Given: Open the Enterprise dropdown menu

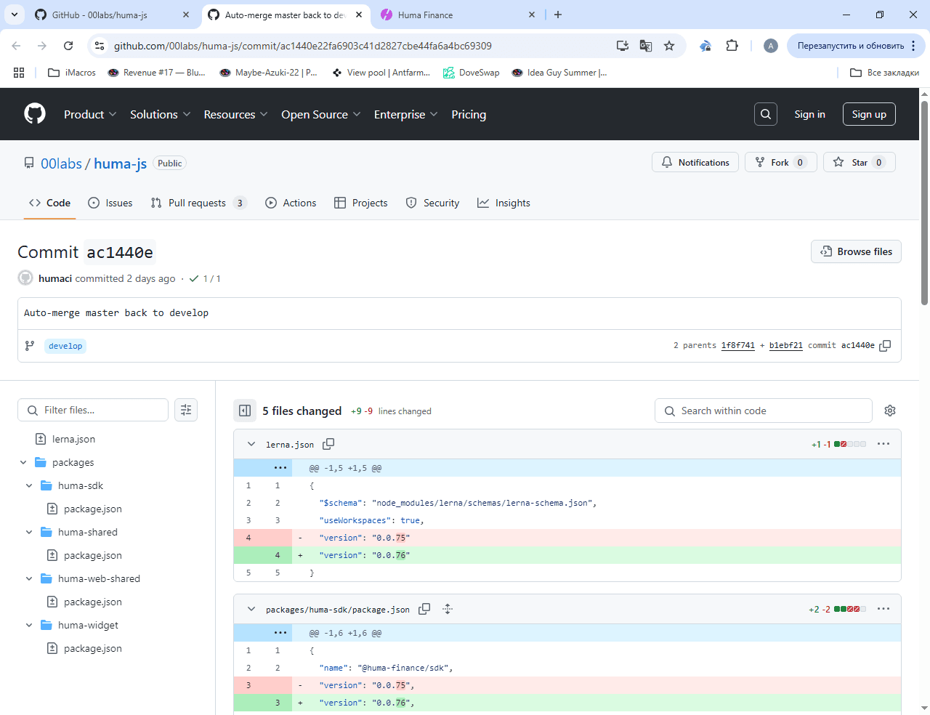Looking at the screenshot, I should click(x=406, y=114).
